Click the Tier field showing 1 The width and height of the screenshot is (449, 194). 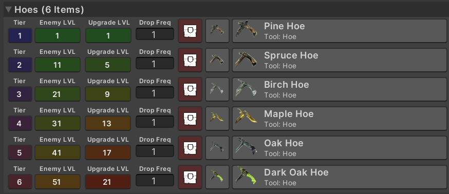pos(20,35)
